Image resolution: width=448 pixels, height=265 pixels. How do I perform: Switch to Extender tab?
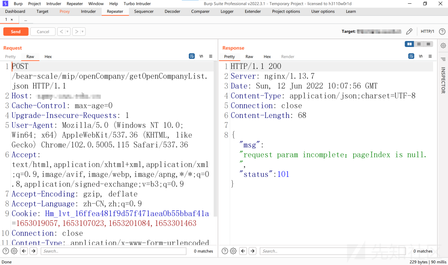pos(253,12)
